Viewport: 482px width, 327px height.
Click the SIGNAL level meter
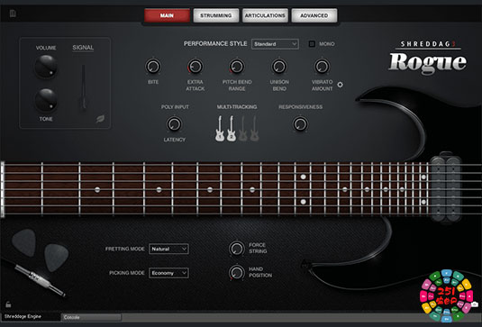coord(83,87)
